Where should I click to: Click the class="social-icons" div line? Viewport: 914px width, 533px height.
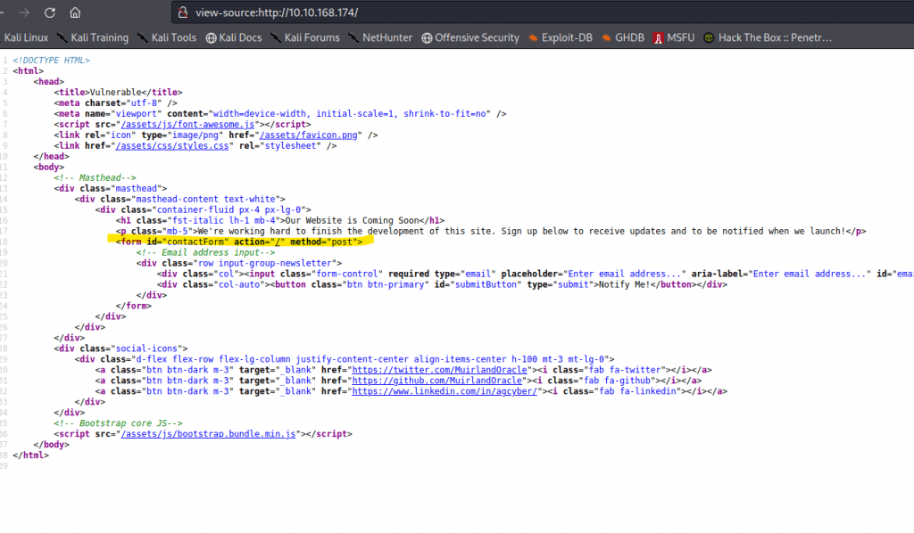click(x=120, y=348)
